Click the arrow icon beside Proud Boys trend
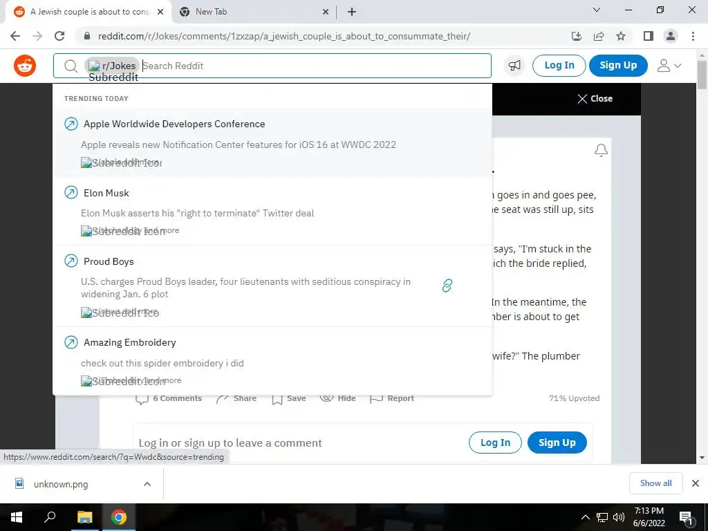This screenshot has width=708, height=531. 71,261
